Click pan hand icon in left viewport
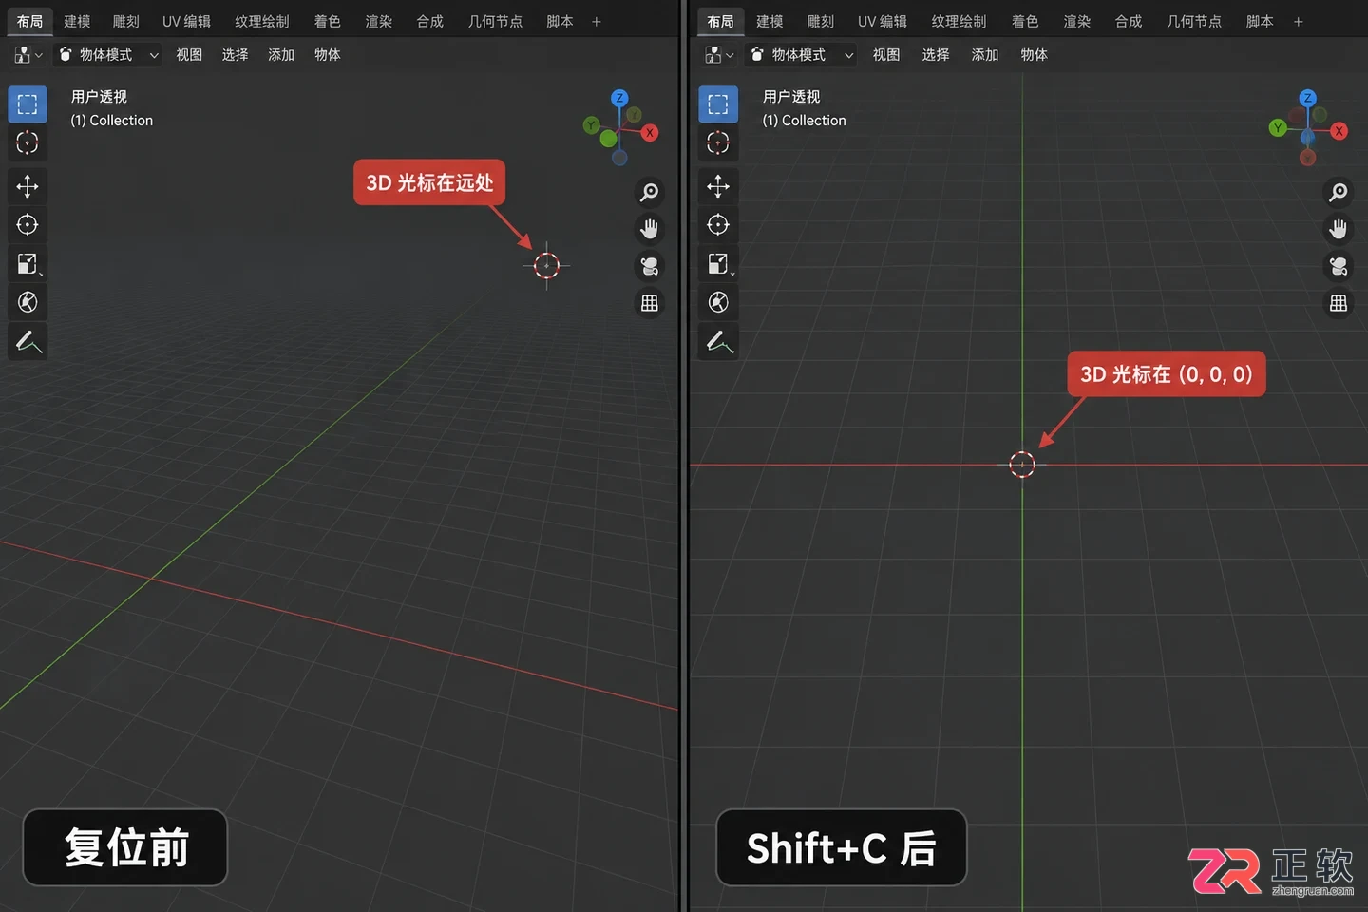The image size is (1368, 912). pyautogui.click(x=650, y=229)
